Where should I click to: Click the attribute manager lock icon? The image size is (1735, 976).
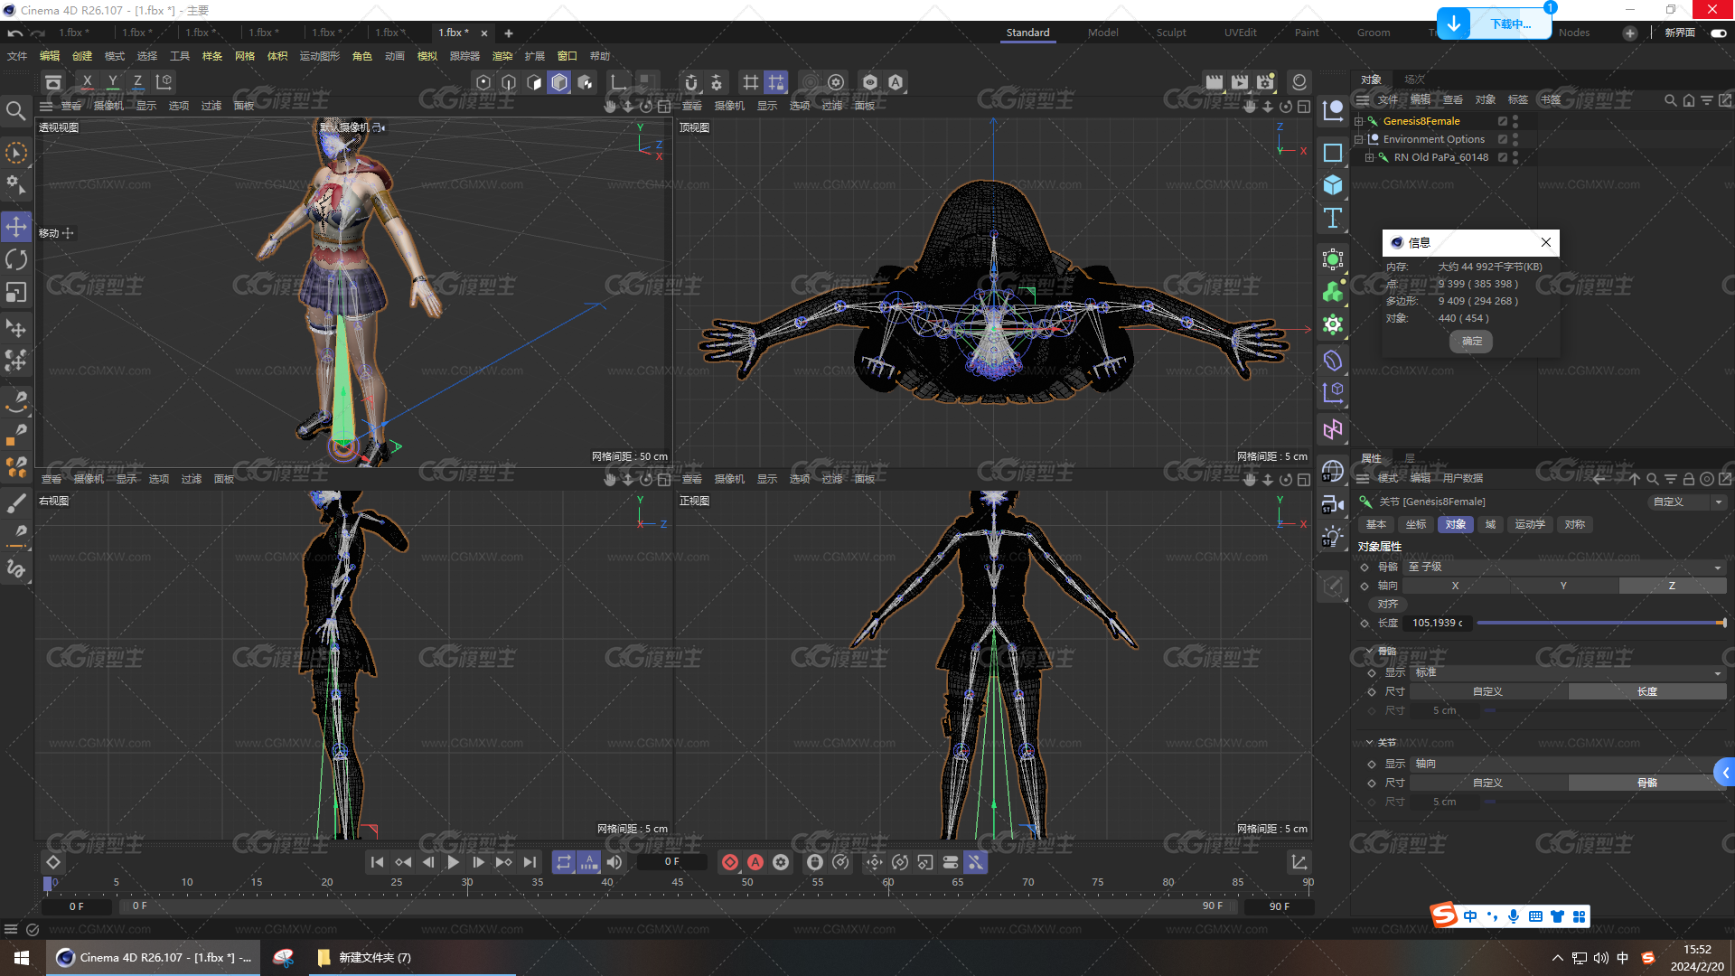click(x=1688, y=479)
